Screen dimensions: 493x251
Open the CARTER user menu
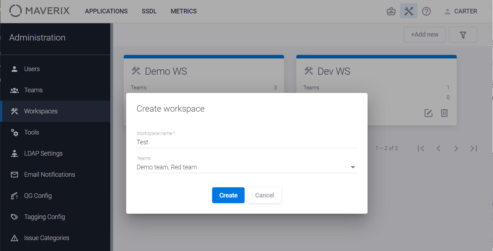pyautogui.click(x=461, y=11)
